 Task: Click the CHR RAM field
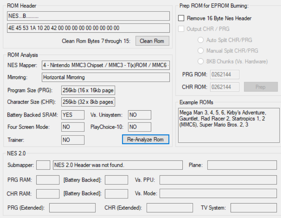(x=48, y=194)
